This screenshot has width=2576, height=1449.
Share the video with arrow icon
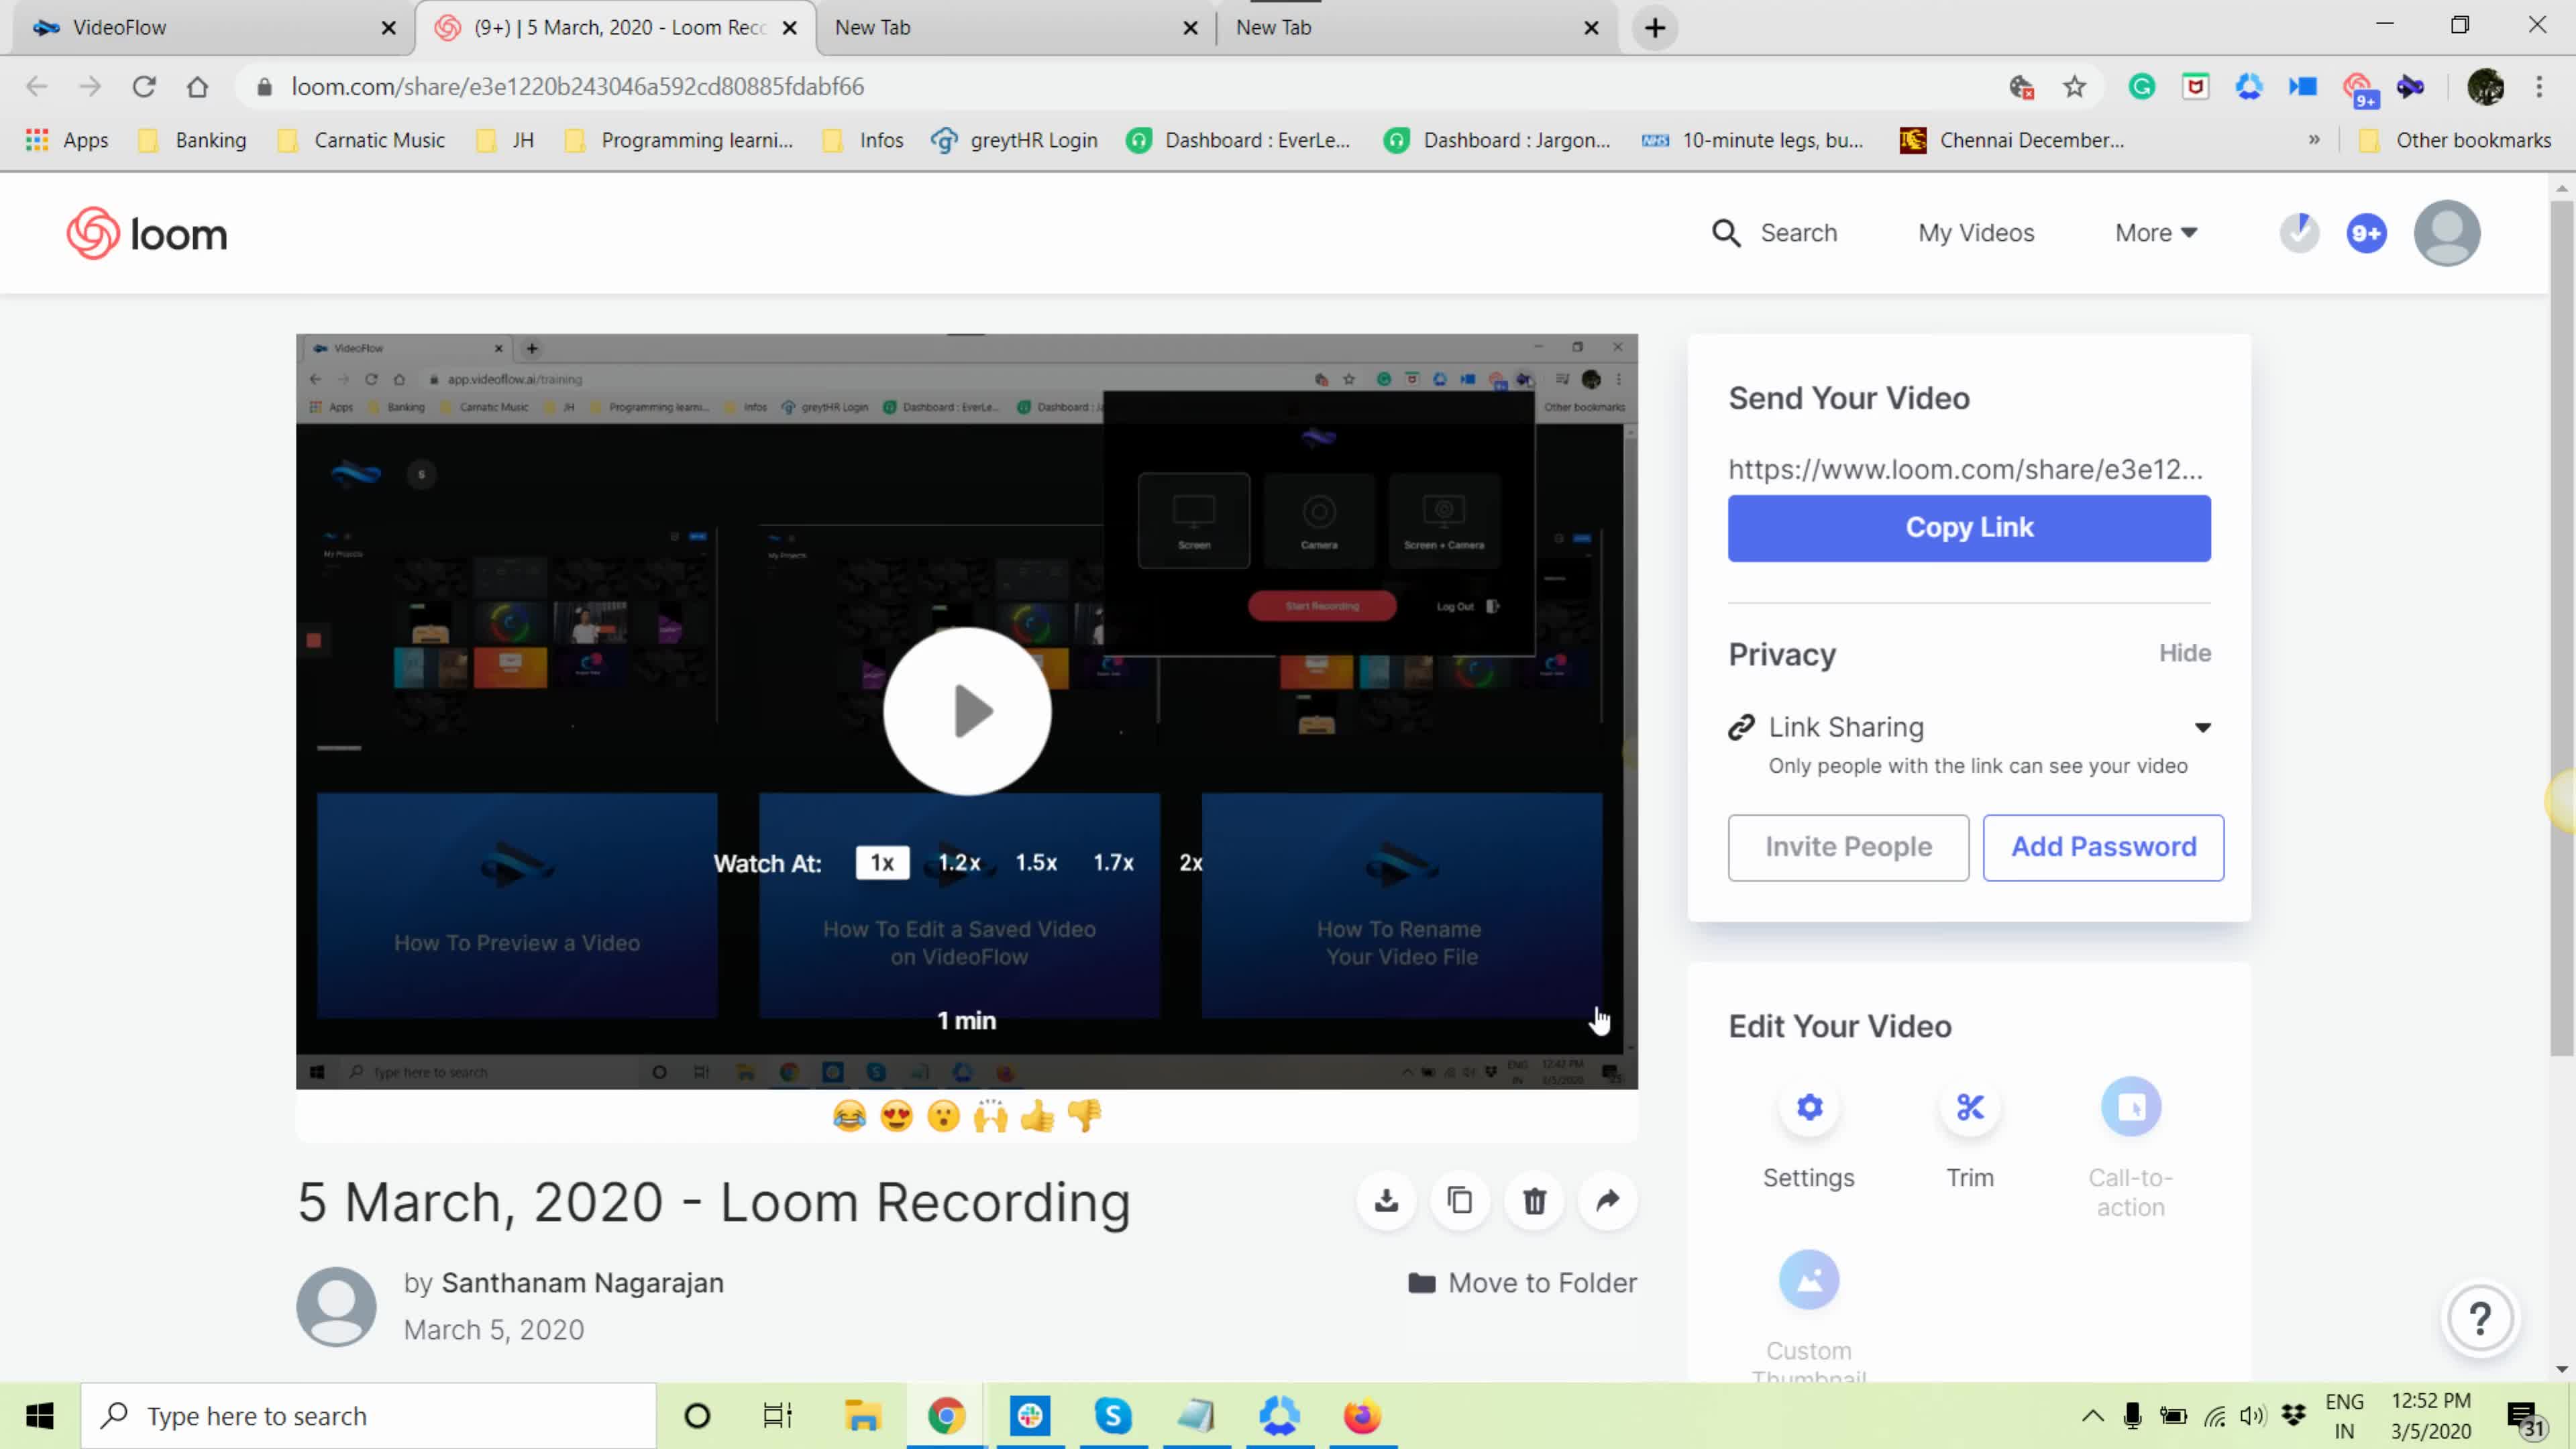pyautogui.click(x=1608, y=1200)
